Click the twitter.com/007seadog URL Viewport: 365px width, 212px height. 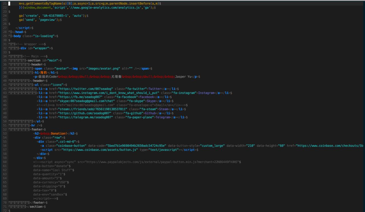(x=86, y=89)
